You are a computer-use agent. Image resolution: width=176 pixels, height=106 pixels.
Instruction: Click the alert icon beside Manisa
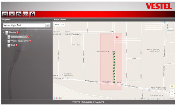click(18, 33)
